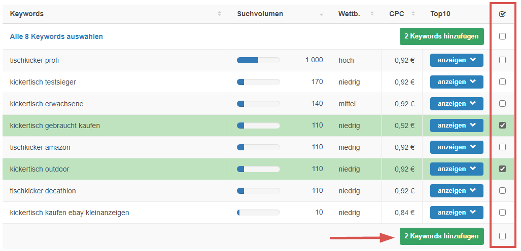Click Alle 8 Keywords auswählen link
This screenshot has height=251, width=521.
point(56,36)
